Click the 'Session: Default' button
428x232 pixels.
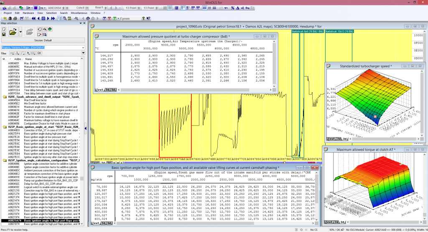pyautogui.click(x=42, y=40)
